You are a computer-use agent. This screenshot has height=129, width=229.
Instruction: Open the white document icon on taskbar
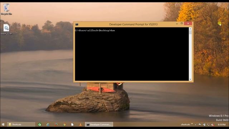tap(72, 125)
